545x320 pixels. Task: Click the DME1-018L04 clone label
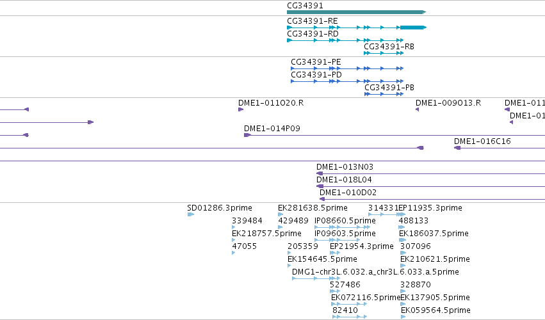pos(344,180)
